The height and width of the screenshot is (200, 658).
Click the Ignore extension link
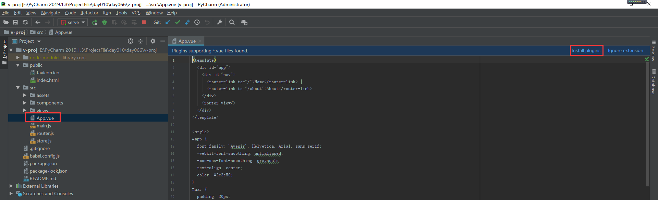click(625, 50)
